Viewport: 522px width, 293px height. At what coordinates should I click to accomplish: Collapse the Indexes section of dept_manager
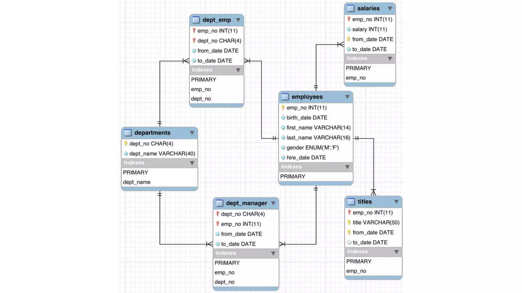(x=273, y=253)
